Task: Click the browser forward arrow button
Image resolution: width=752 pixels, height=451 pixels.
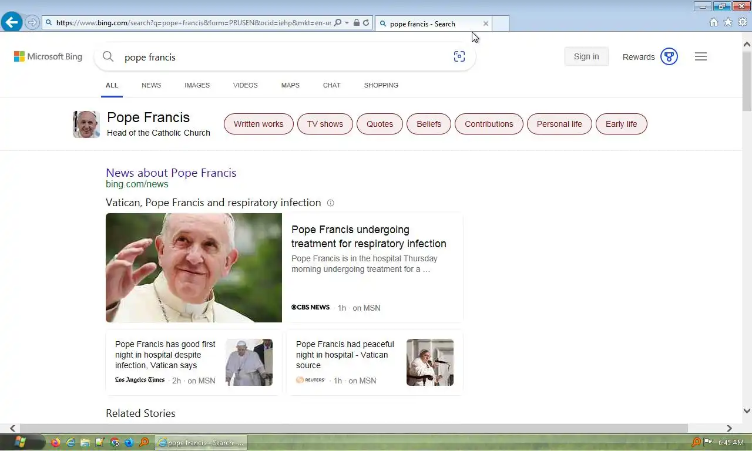Action: click(x=32, y=23)
